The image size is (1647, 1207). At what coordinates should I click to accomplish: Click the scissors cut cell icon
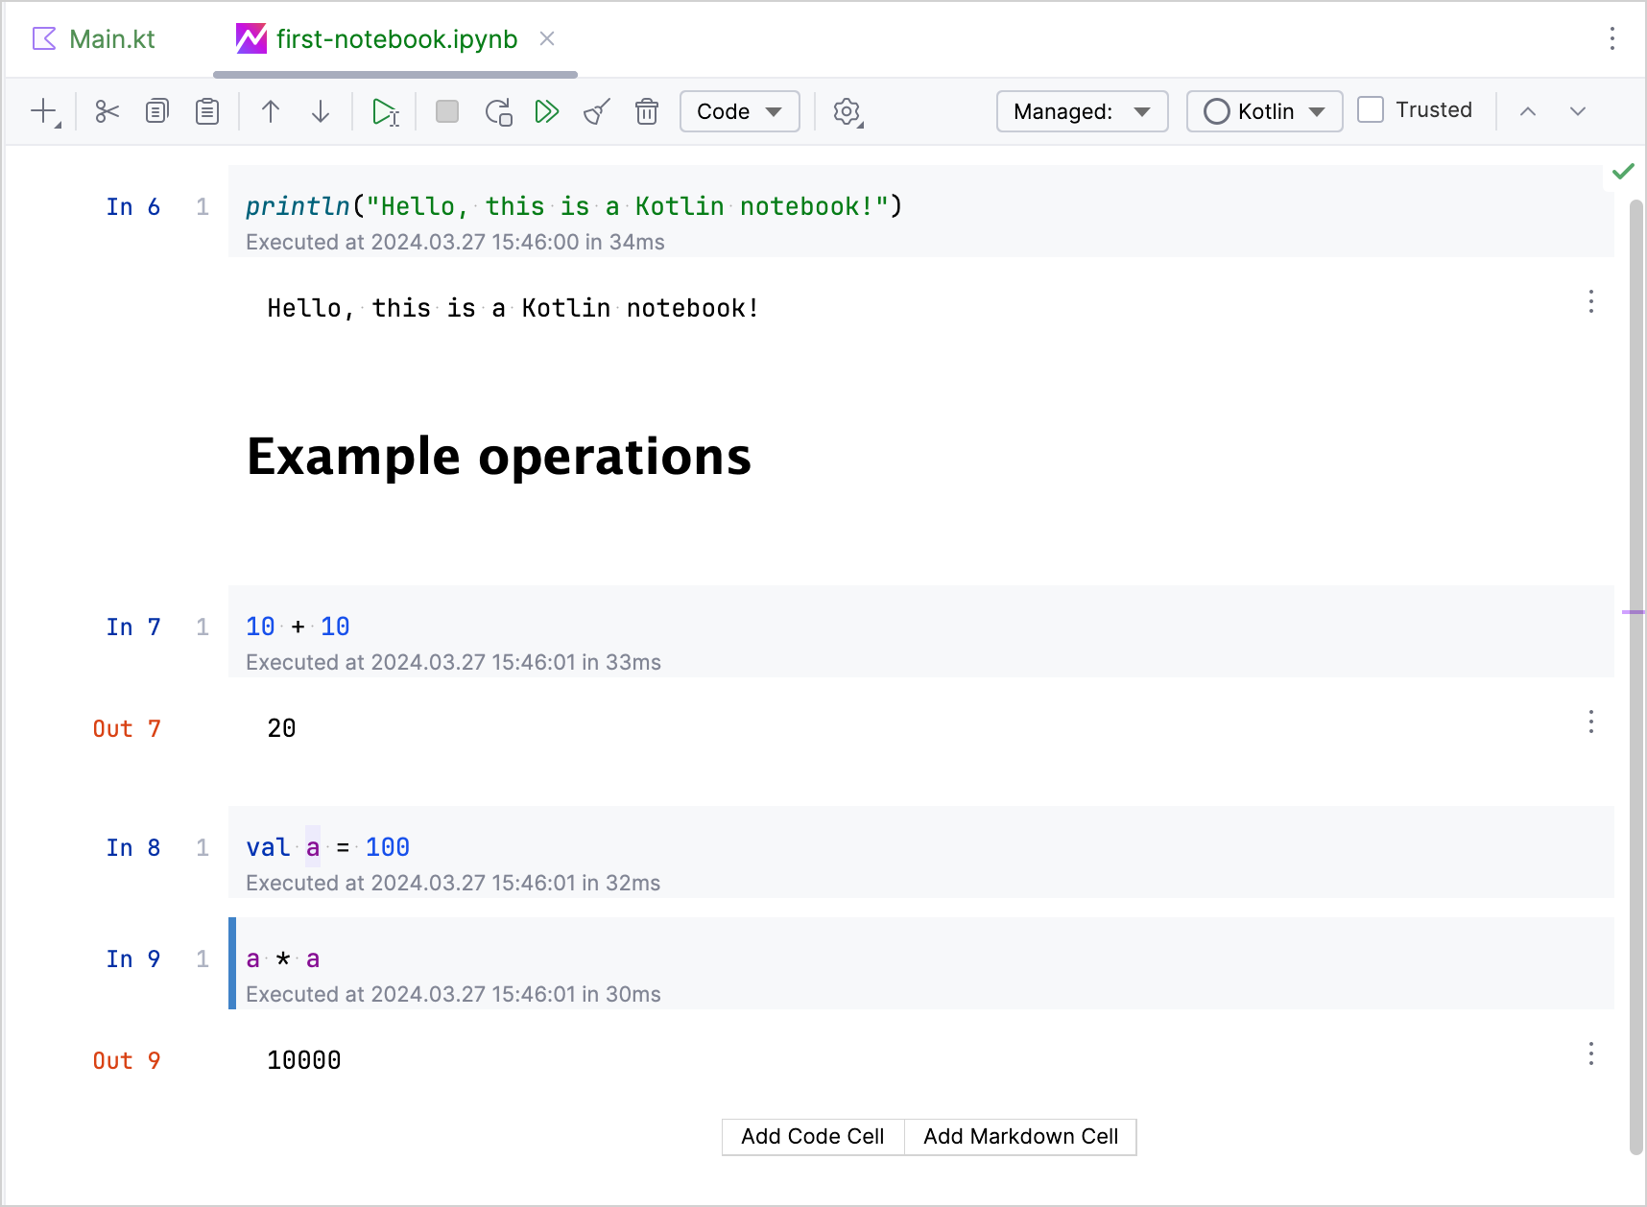click(x=107, y=112)
